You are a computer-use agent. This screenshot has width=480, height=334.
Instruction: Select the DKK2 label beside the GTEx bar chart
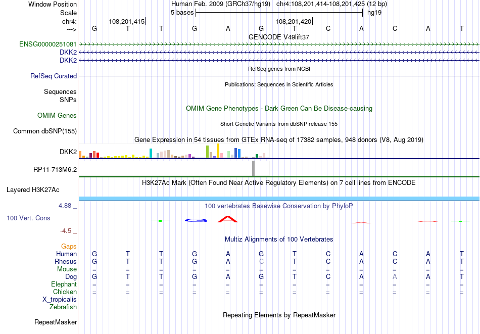pyautogui.click(x=68, y=152)
